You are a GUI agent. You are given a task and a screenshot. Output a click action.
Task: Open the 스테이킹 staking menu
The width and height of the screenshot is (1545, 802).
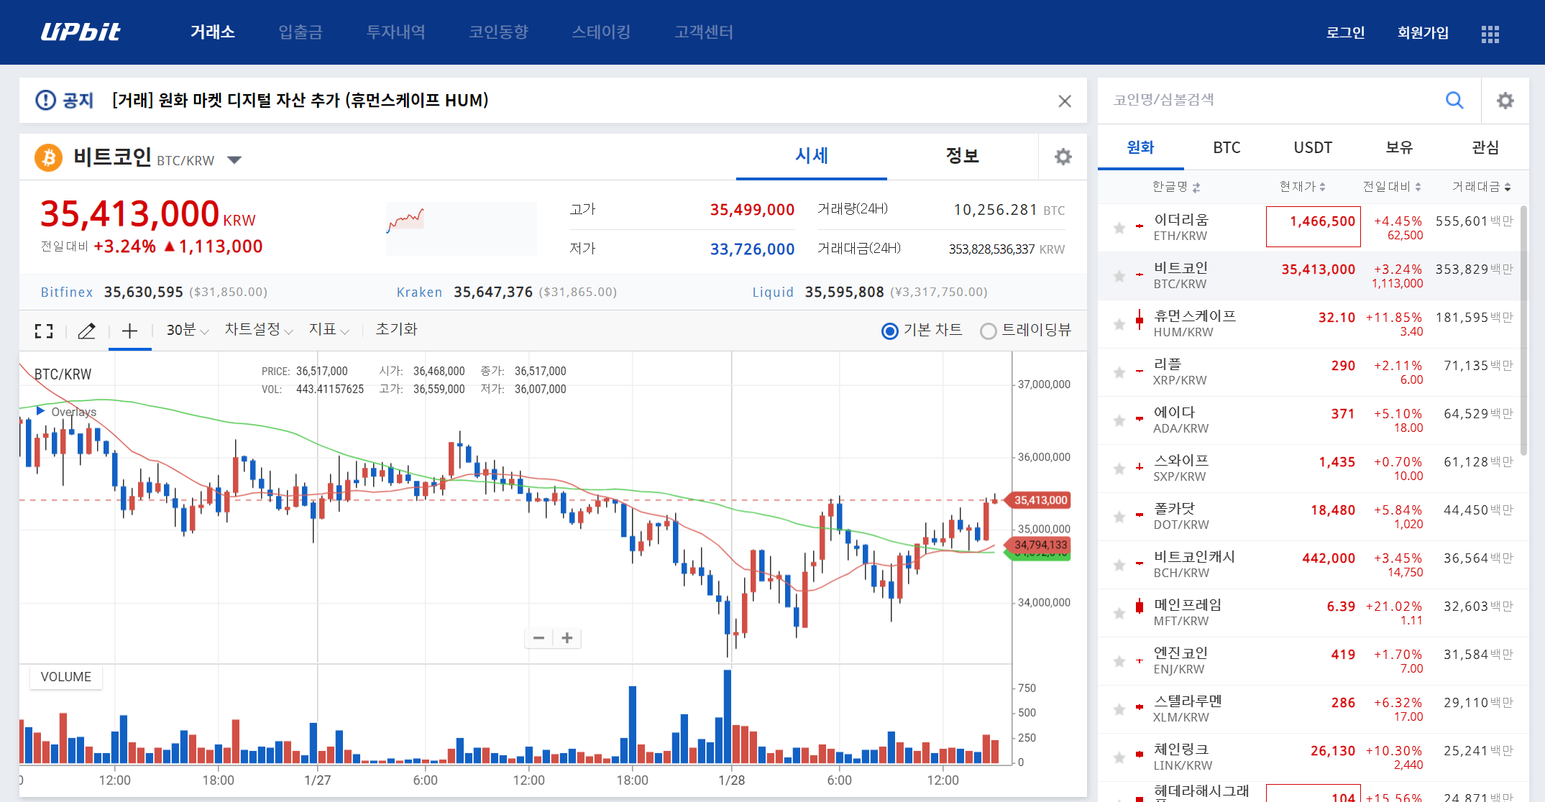601,32
